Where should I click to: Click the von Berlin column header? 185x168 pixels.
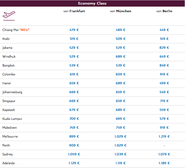coord(164,11)
